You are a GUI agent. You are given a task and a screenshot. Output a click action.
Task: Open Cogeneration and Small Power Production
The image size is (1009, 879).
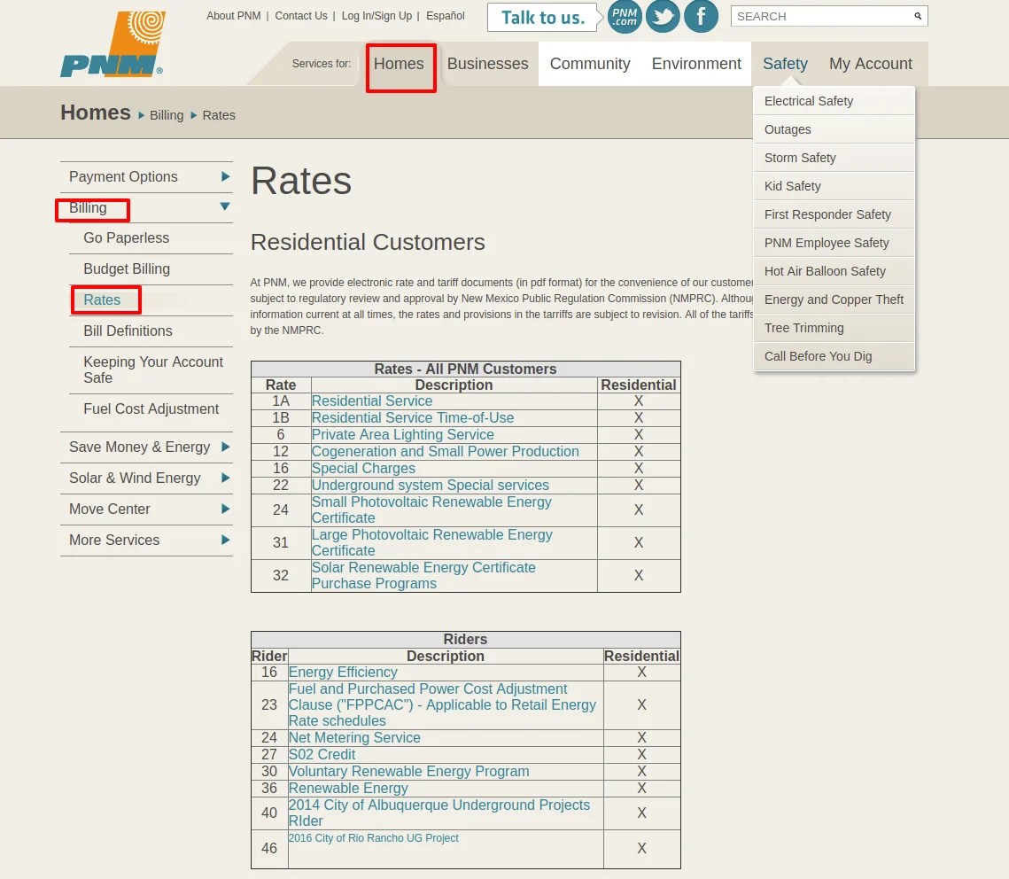[446, 451]
